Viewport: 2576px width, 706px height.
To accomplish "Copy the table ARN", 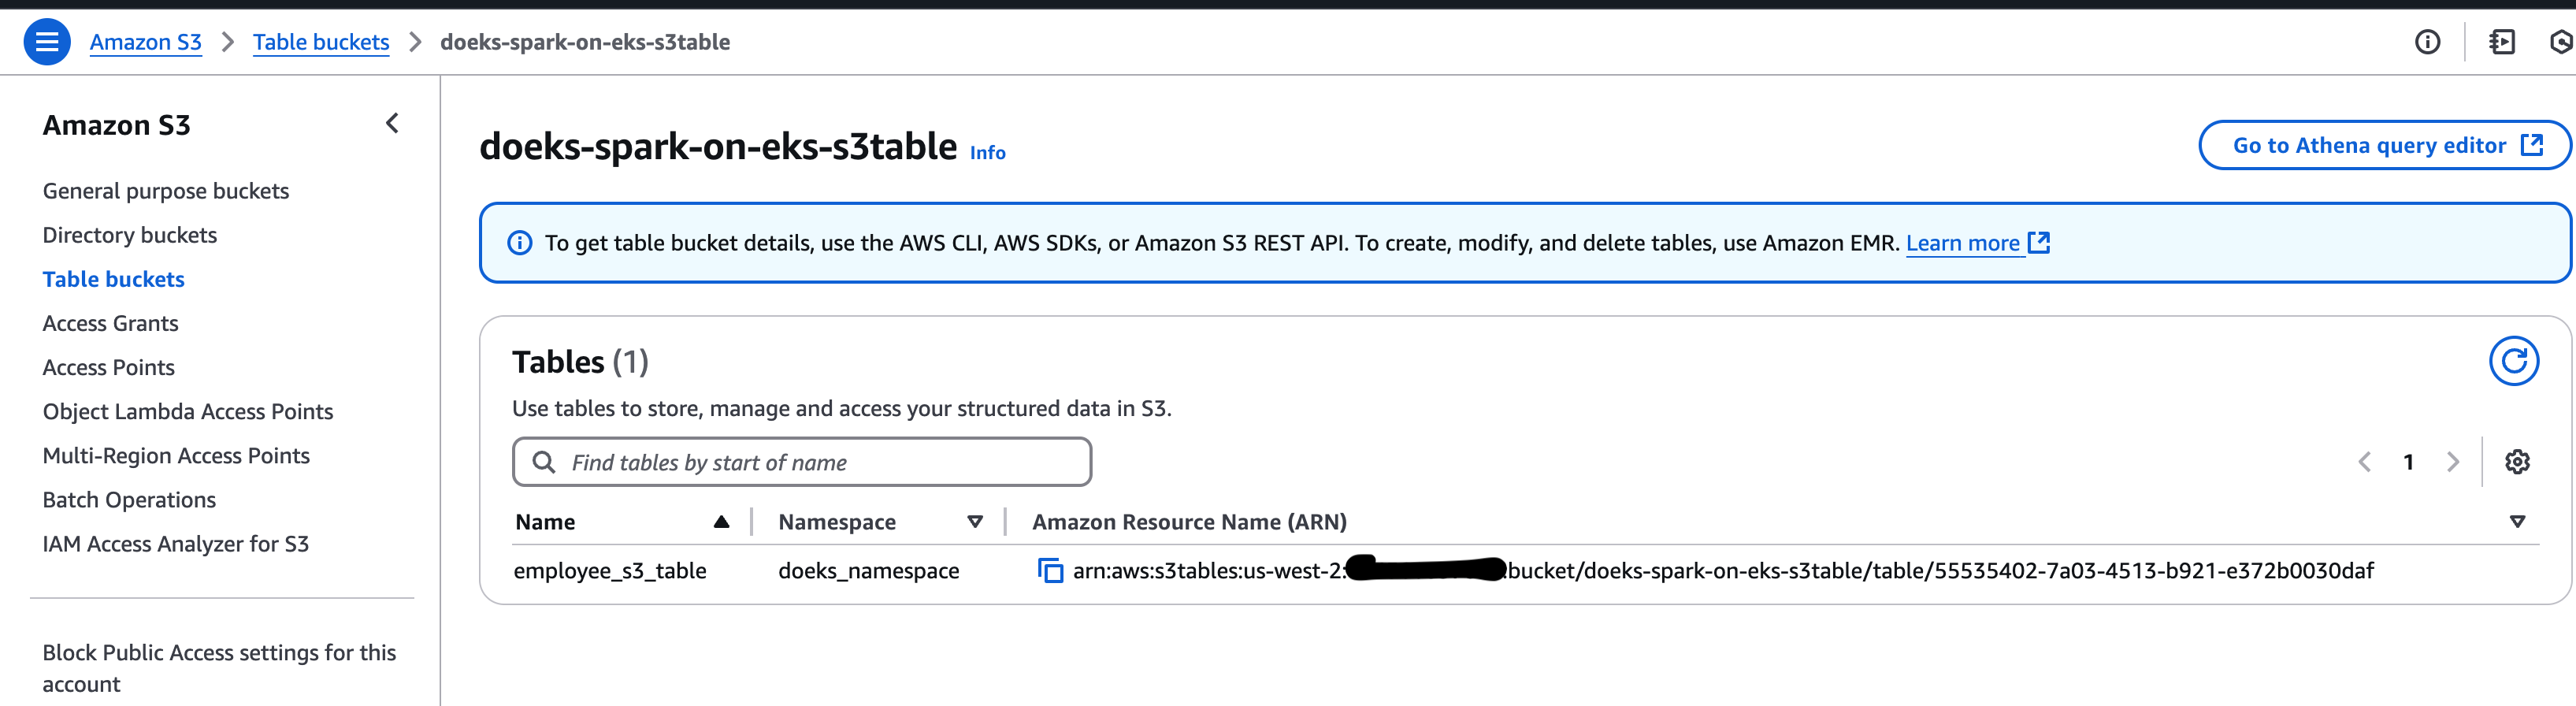I will click(1050, 571).
